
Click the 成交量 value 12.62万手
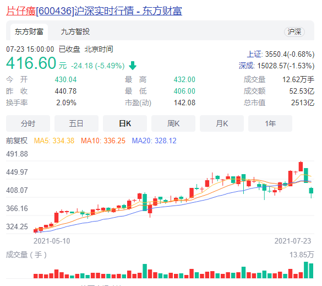[x=298, y=79]
